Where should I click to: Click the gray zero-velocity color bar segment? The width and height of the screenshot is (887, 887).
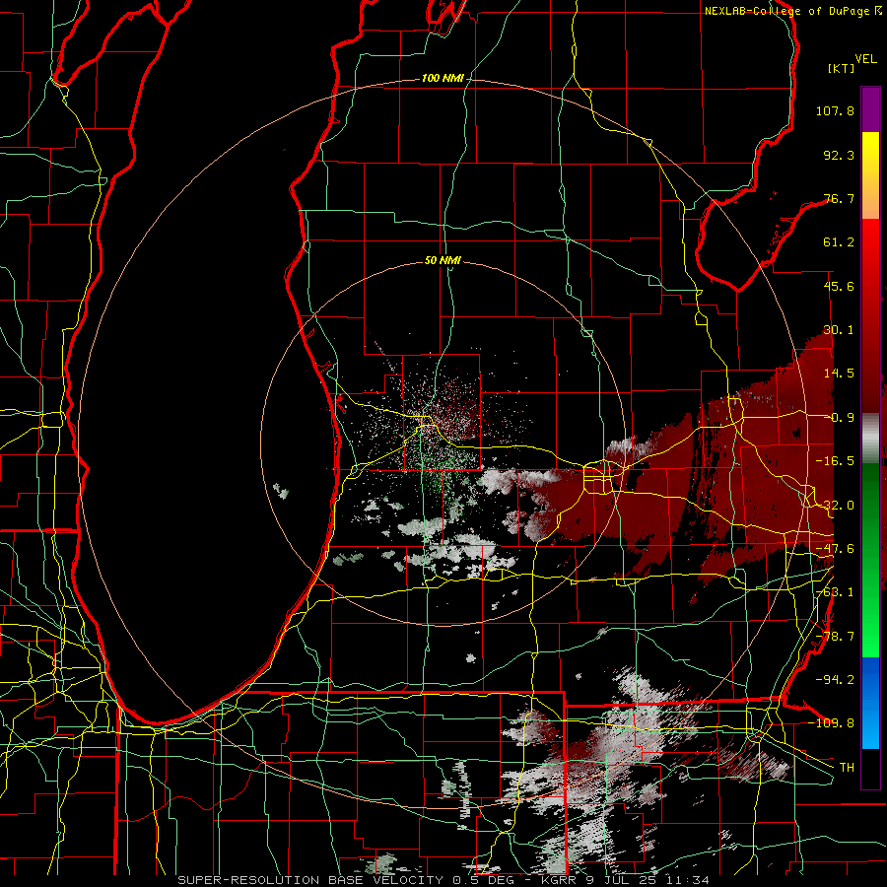click(x=870, y=439)
